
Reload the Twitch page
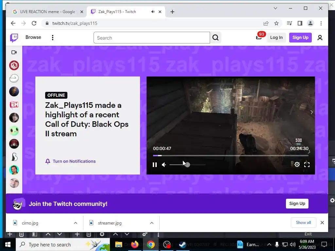click(34, 23)
